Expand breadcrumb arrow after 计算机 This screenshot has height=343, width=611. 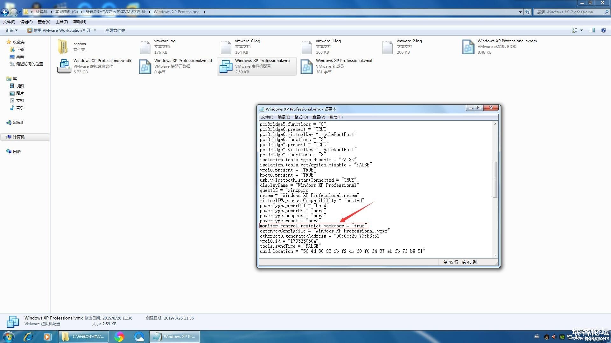coord(51,12)
